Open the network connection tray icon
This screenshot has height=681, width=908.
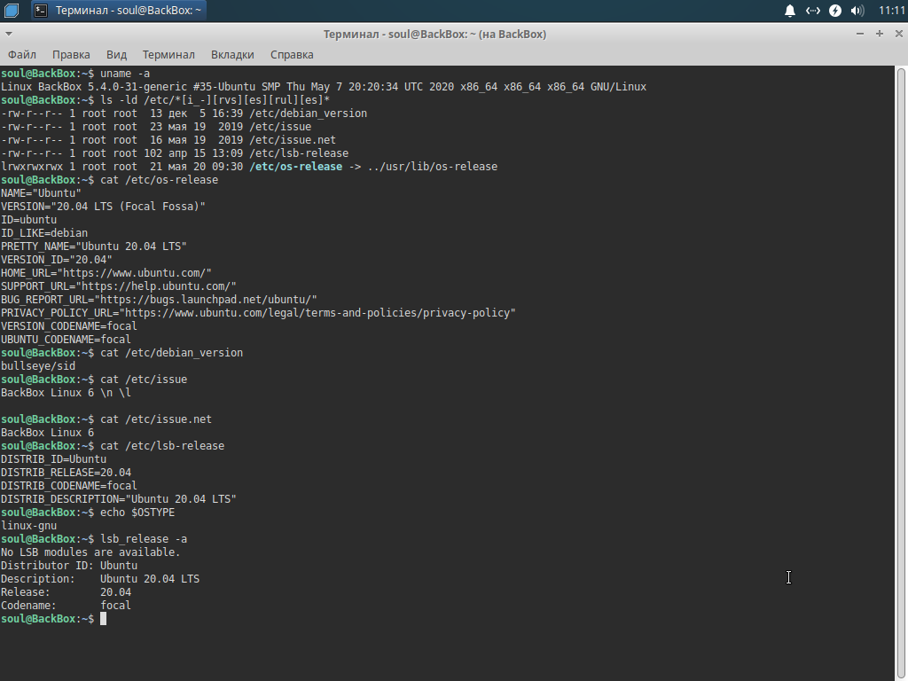pos(813,11)
